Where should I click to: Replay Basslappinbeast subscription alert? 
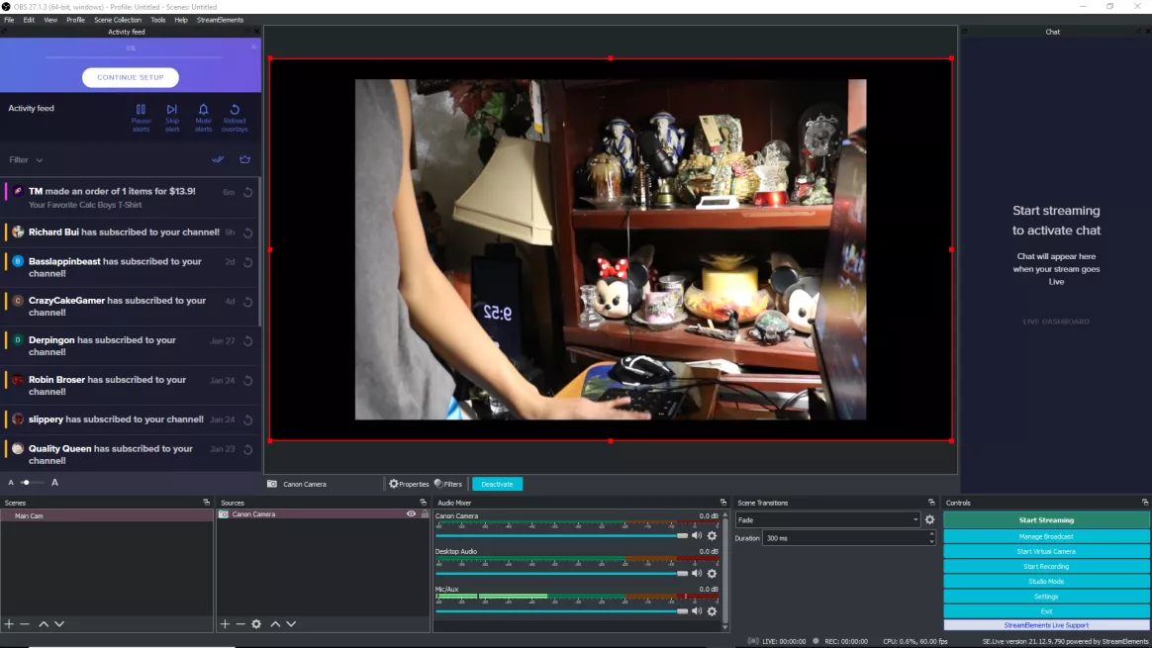point(248,262)
